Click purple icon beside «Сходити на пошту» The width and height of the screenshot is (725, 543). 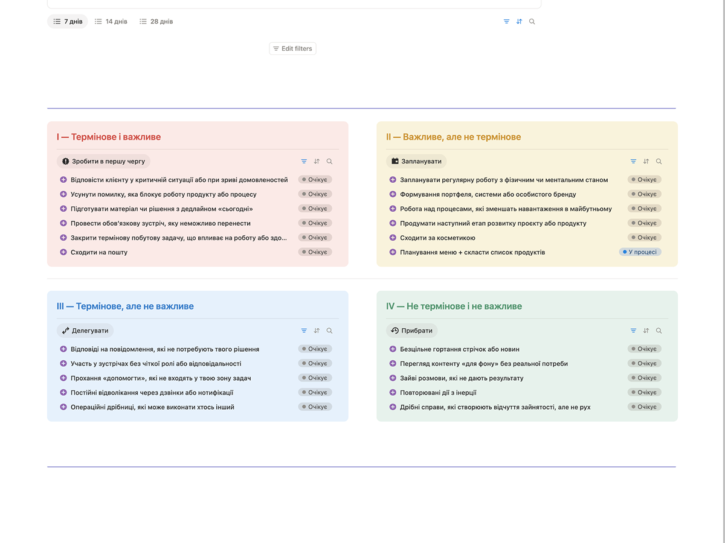(x=63, y=252)
